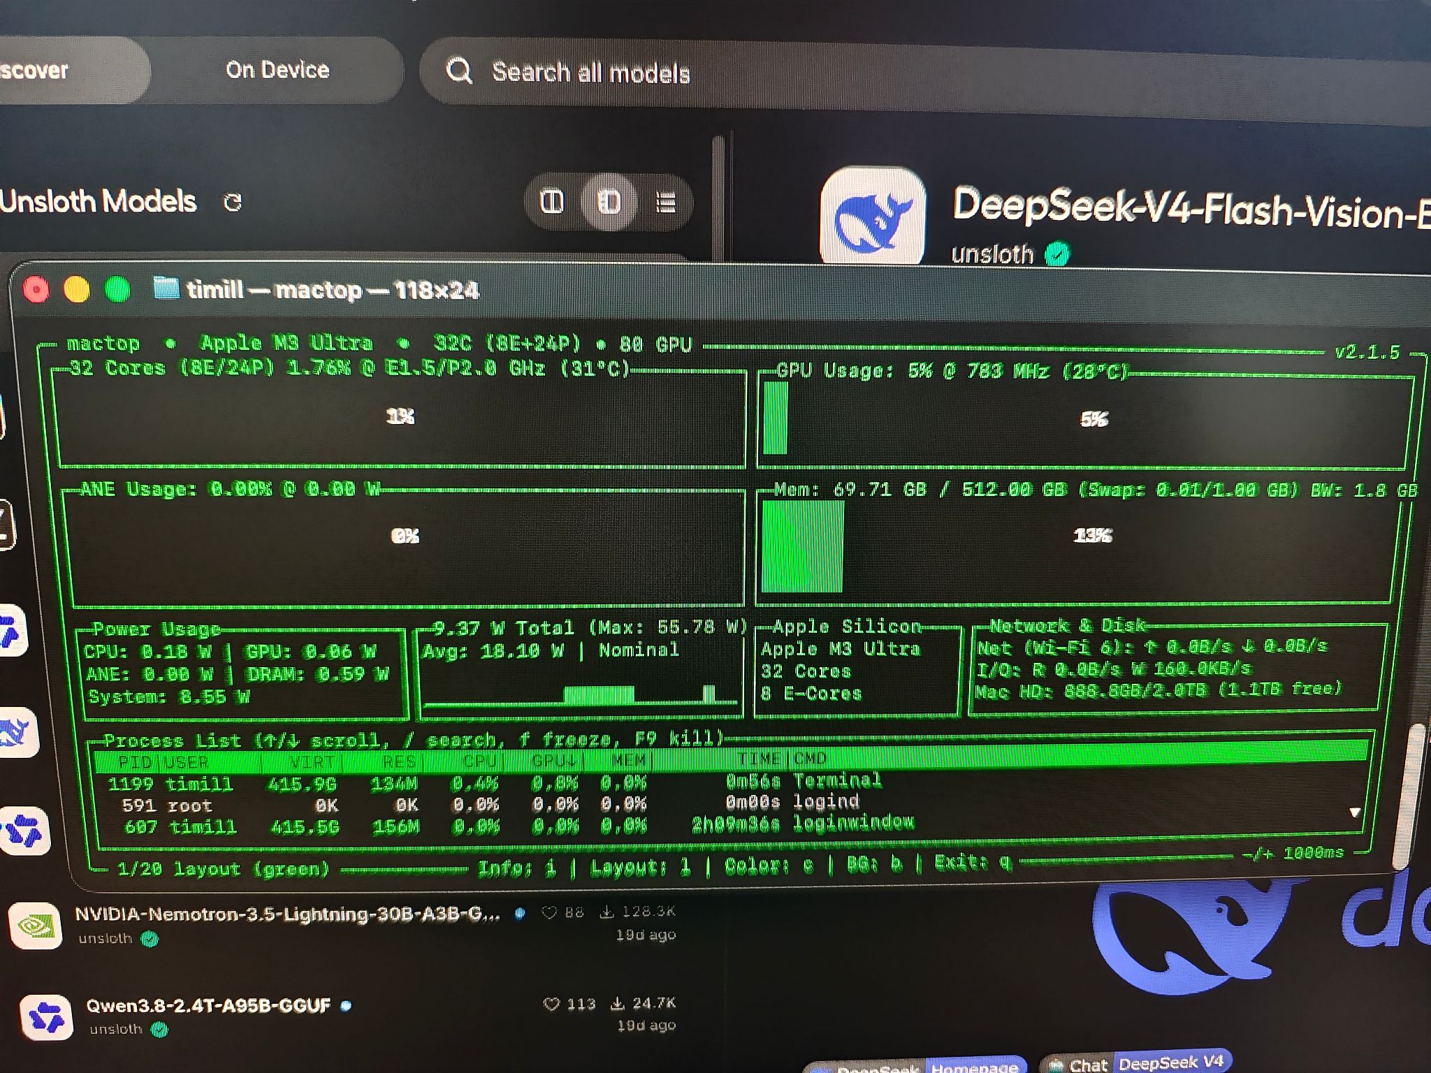
Task: Open the unsloth author link under DeepSeek-V4-Flash-Vision
Action: (993, 254)
